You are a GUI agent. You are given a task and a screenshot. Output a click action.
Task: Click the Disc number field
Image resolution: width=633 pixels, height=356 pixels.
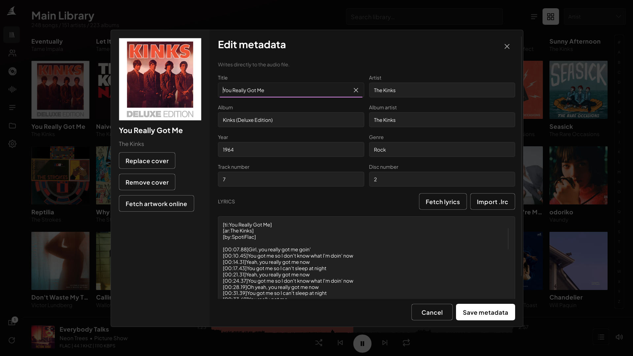[x=442, y=179]
